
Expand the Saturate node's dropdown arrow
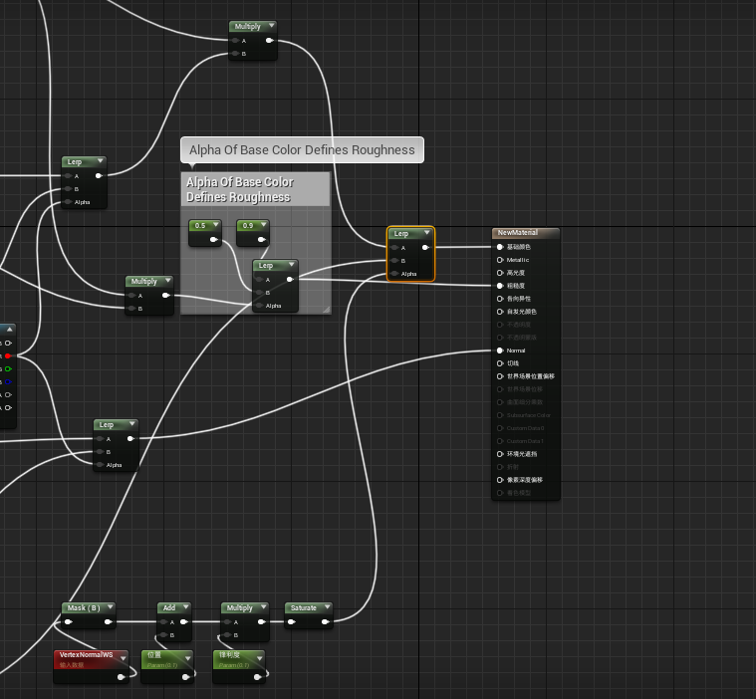[328, 607]
